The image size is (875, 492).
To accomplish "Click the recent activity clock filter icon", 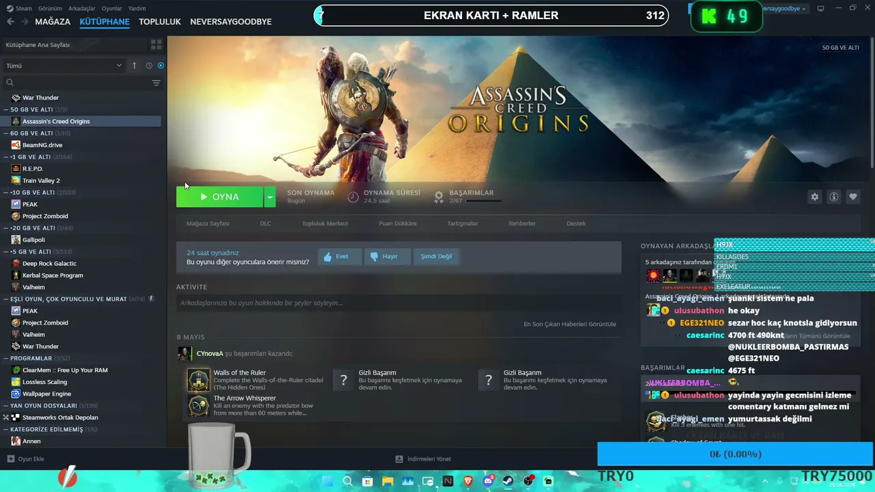I will click(x=149, y=66).
